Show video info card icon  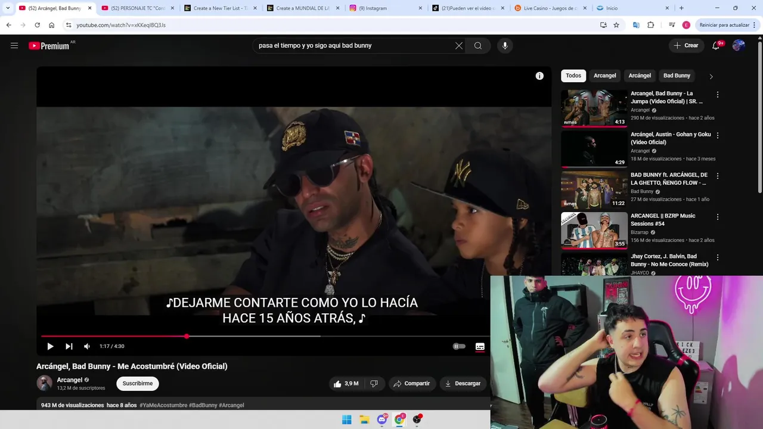click(539, 76)
